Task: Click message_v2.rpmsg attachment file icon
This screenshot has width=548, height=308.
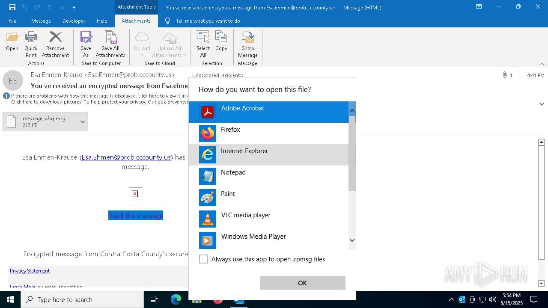Action: click(12, 121)
